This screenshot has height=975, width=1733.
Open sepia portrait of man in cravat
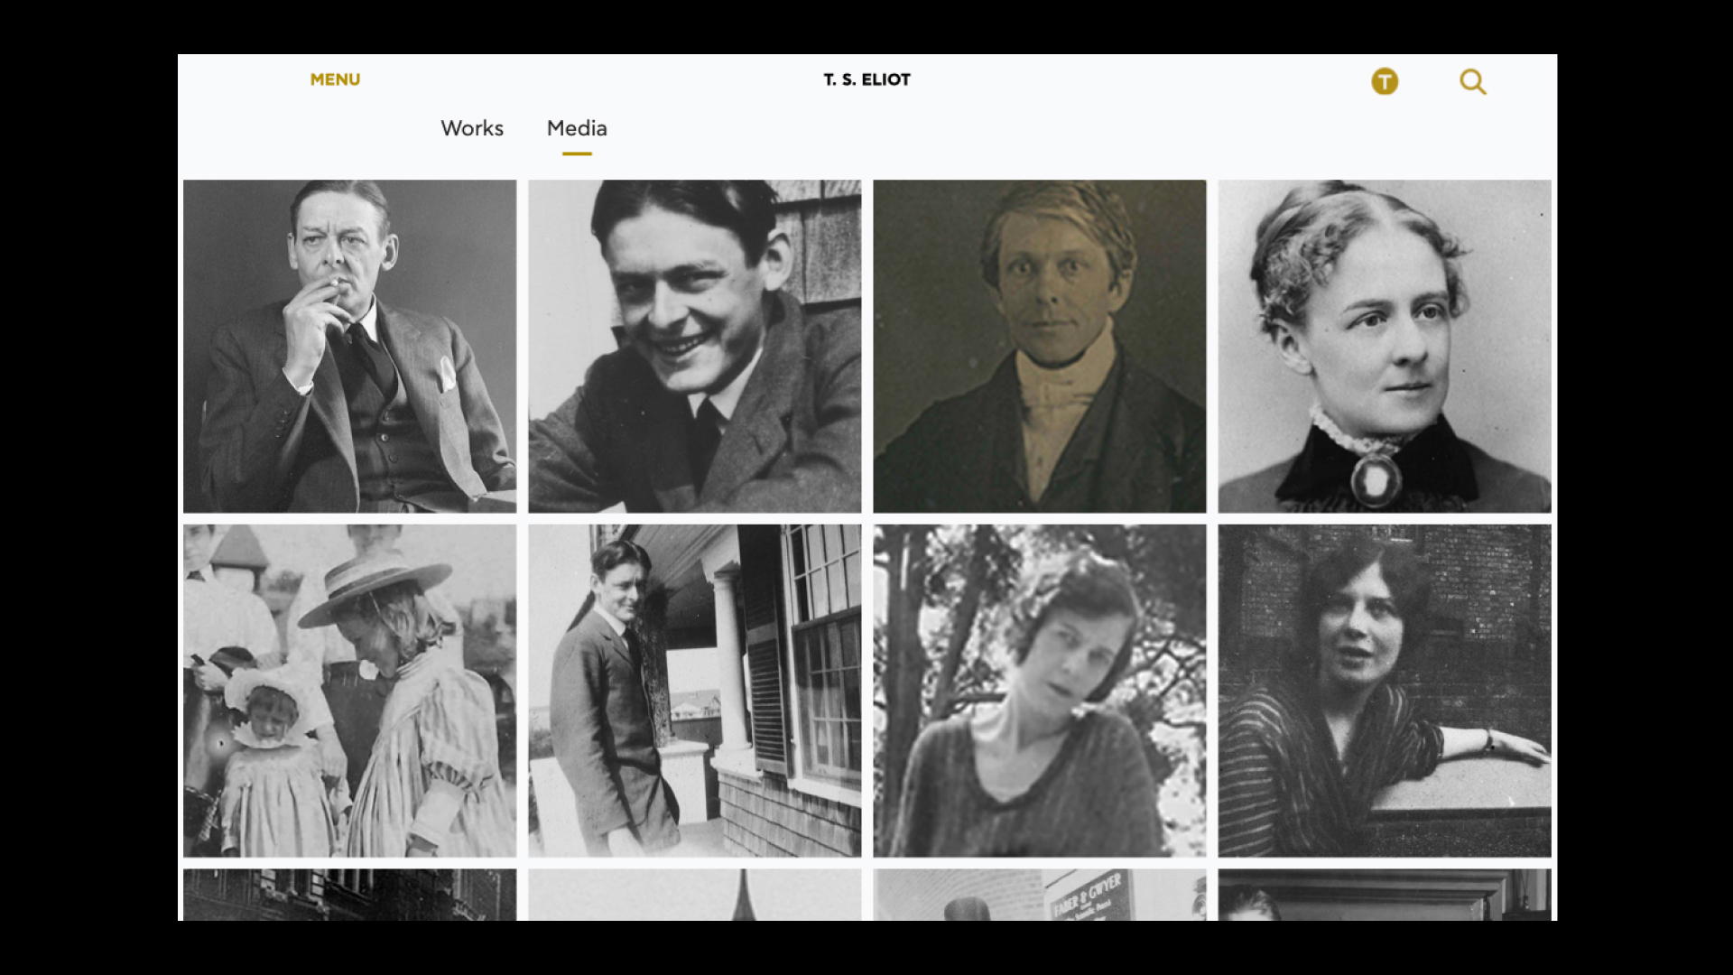pyautogui.click(x=1040, y=346)
